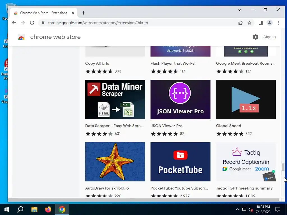Click the JSON Viewer Pro title text
This screenshot has height=215, width=287.
pyautogui.click(x=166, y=126)
